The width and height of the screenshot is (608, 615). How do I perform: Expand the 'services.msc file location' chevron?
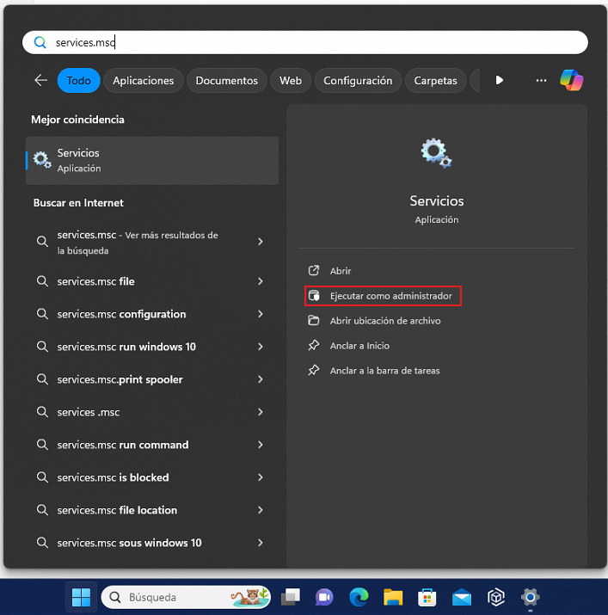point(260,510)
